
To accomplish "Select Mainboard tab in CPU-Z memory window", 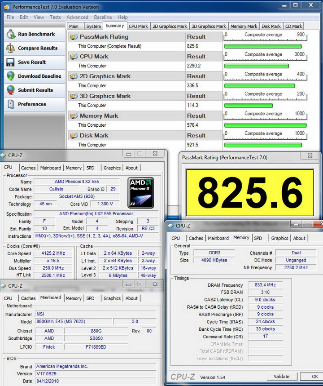I will [x=218, y=238].
